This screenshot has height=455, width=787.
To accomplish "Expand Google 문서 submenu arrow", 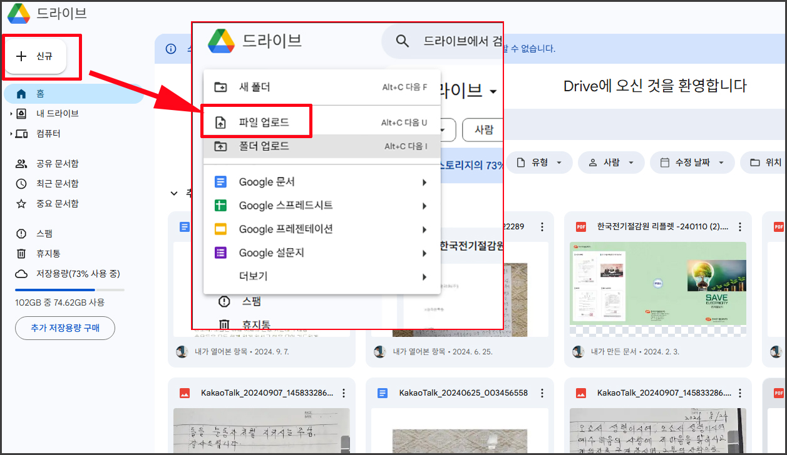I will point(424,182).
